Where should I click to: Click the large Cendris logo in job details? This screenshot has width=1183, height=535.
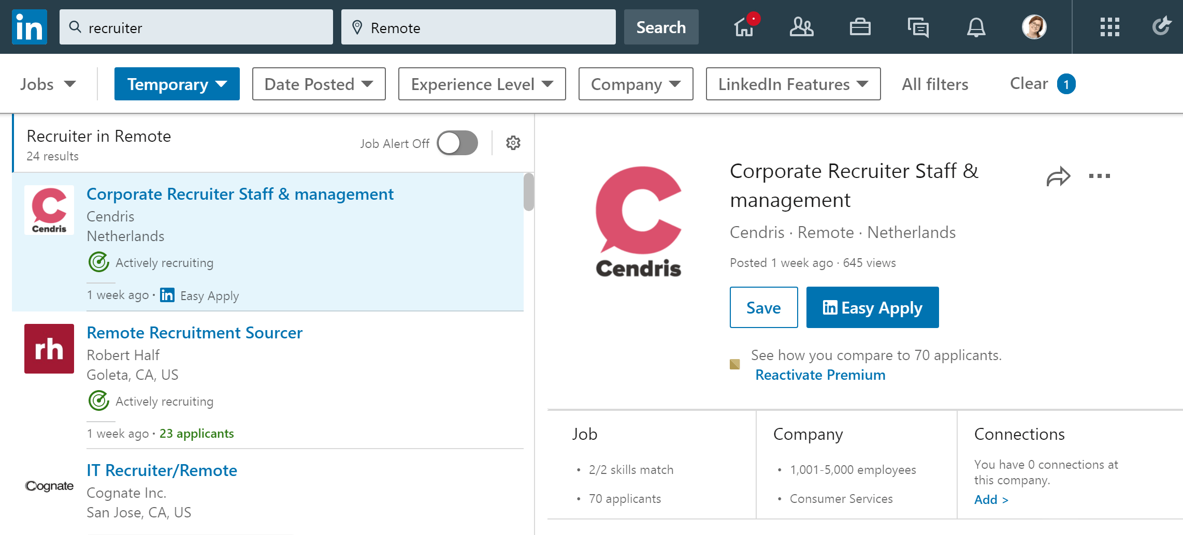638,222
